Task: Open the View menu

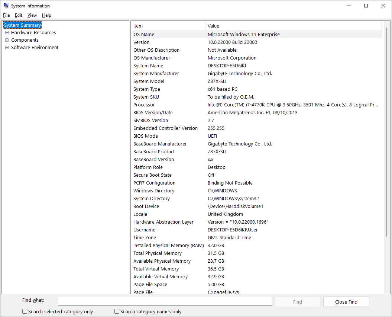Action: (x=32, y=15)
